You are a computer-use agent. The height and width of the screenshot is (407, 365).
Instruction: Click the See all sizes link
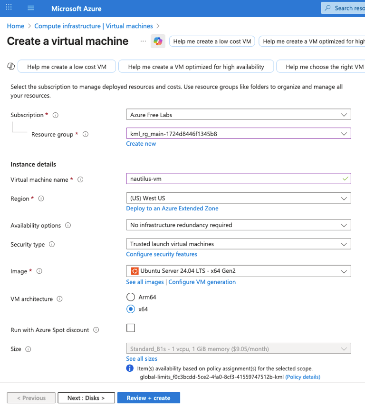[142, 359]
